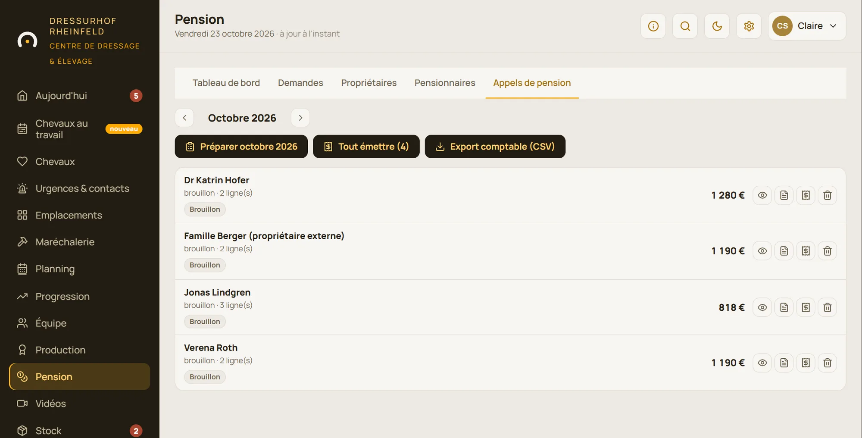Issue invoice icon for Jonas Lindgren

[x=806, y=307]
